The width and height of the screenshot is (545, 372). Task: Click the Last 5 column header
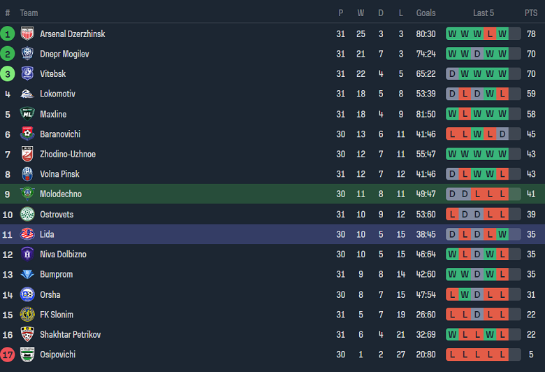pyautogui.click(x=484, y=13)
